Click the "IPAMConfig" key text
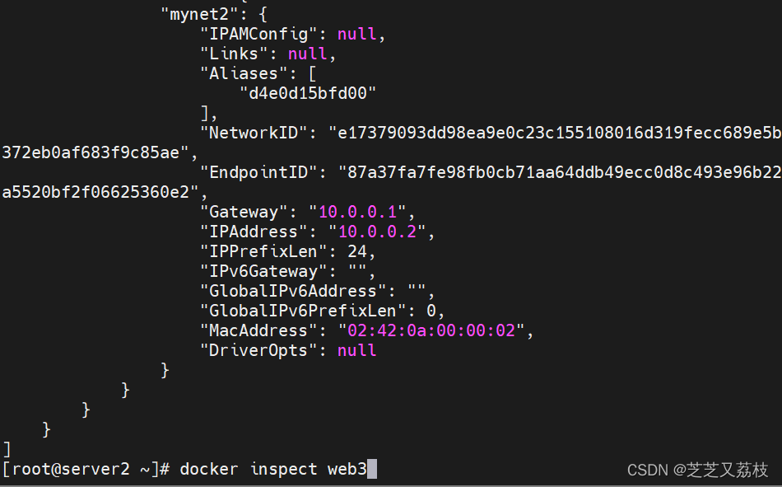The height and width of the screenshot is (487, 782). click(258, 35)
